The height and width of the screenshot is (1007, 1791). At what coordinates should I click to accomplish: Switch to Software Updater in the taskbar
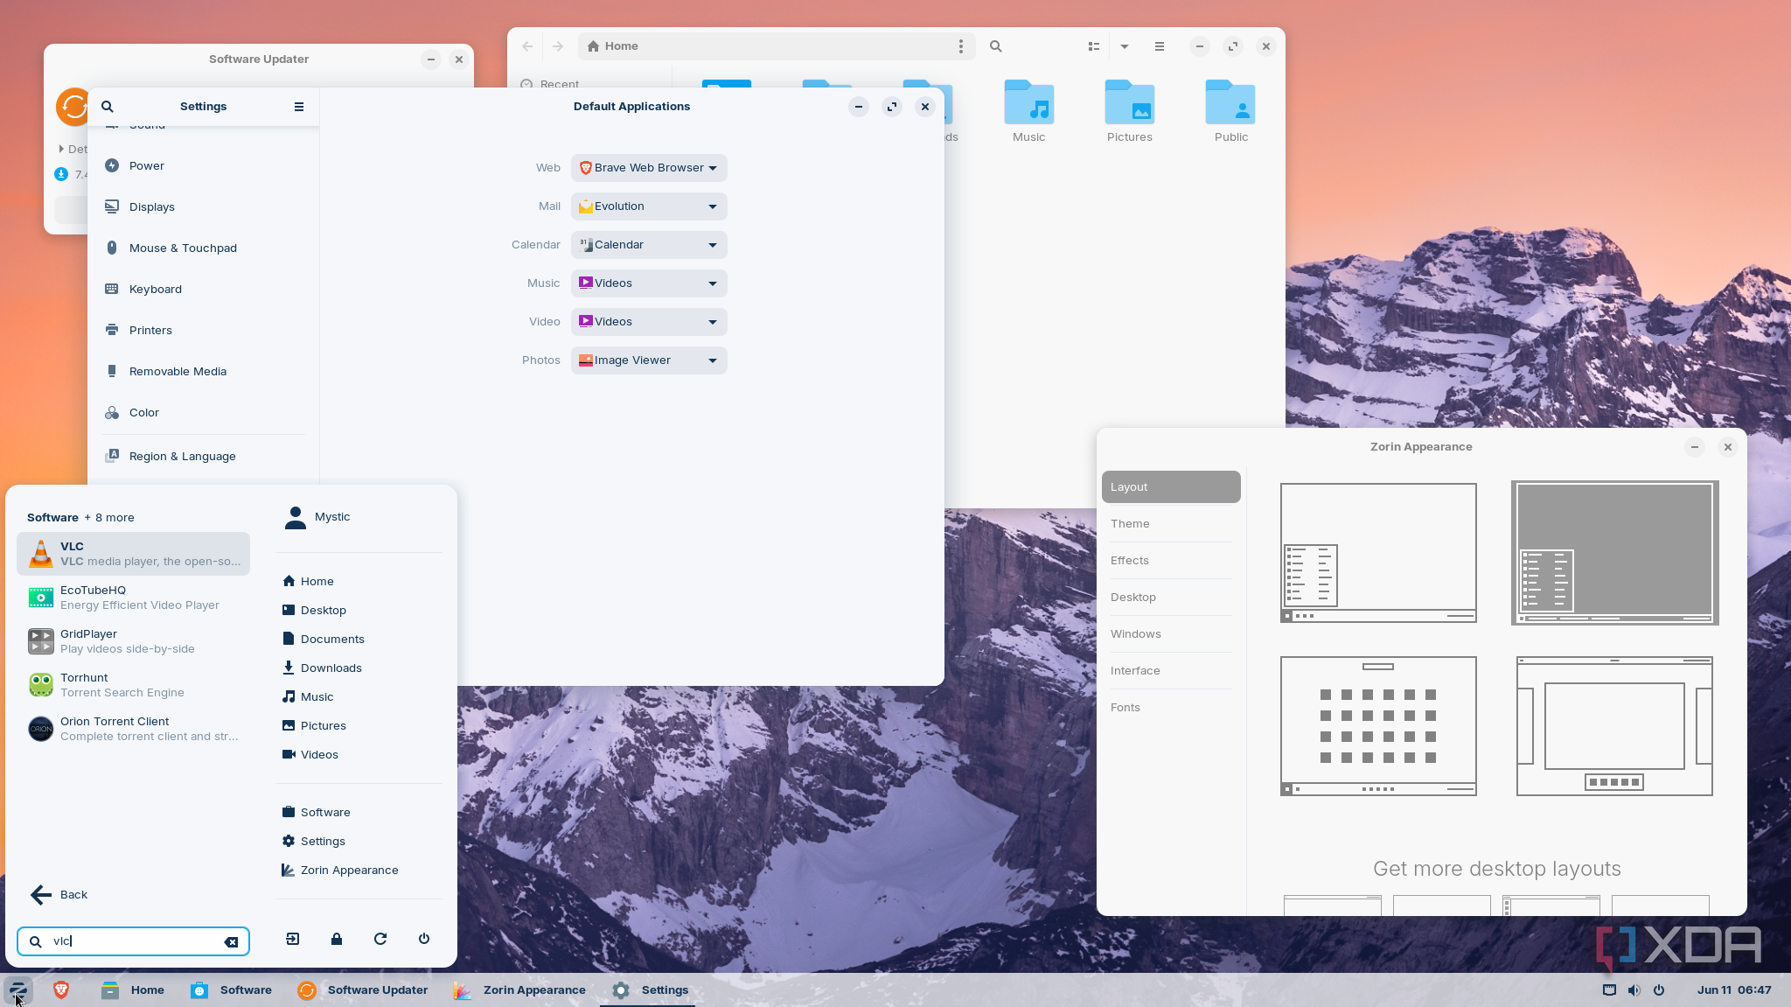[362, 990]
